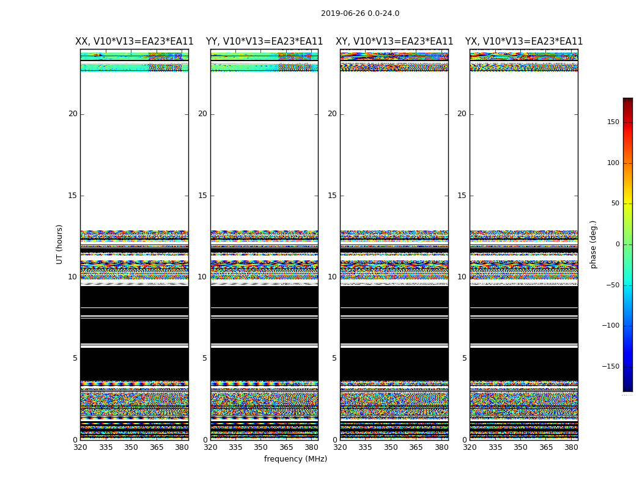The width and height of the screenshot is (642, 489).
Task: Click the XX phase waterfall plot
Action: pyautogui.click(x=135, y=244)
